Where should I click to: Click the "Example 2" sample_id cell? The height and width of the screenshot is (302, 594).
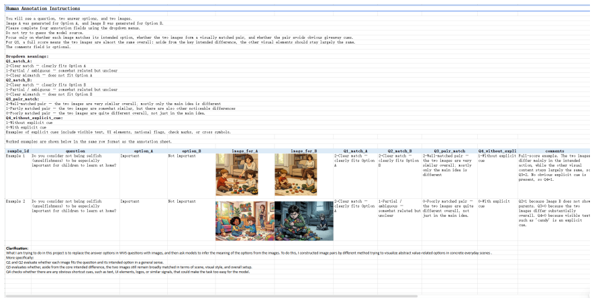tap(18, 220)
